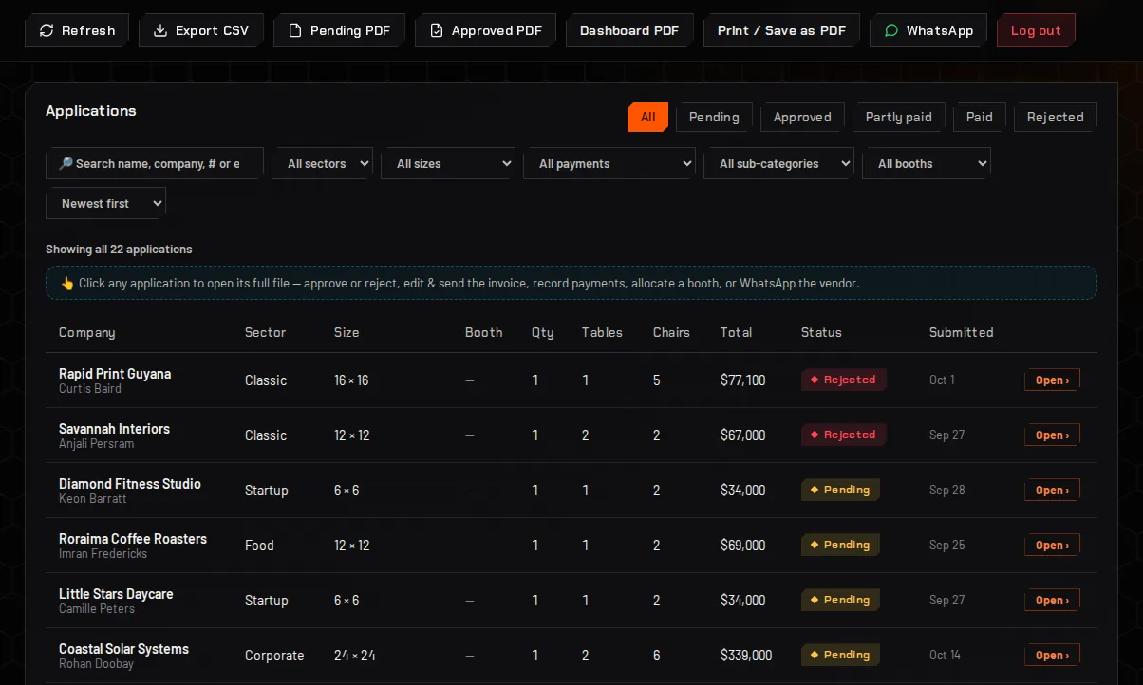
Task: Expand the All payments dropdown
Action: tap(609, 163)
